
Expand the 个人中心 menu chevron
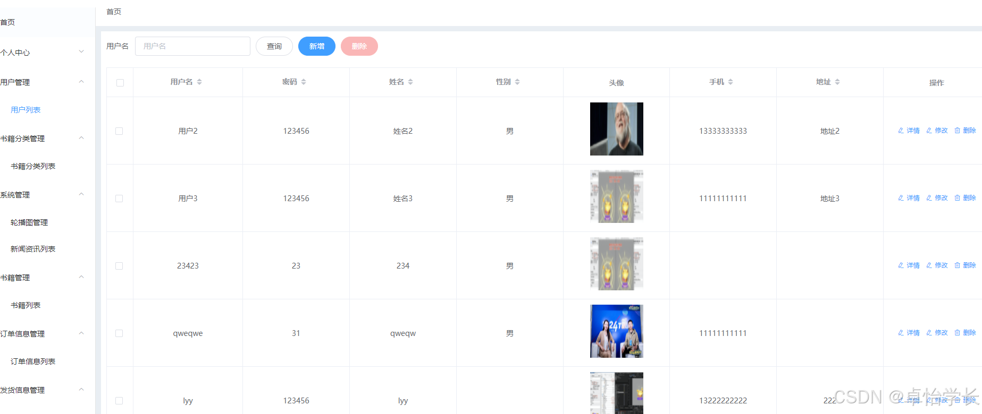pos(81,51)
